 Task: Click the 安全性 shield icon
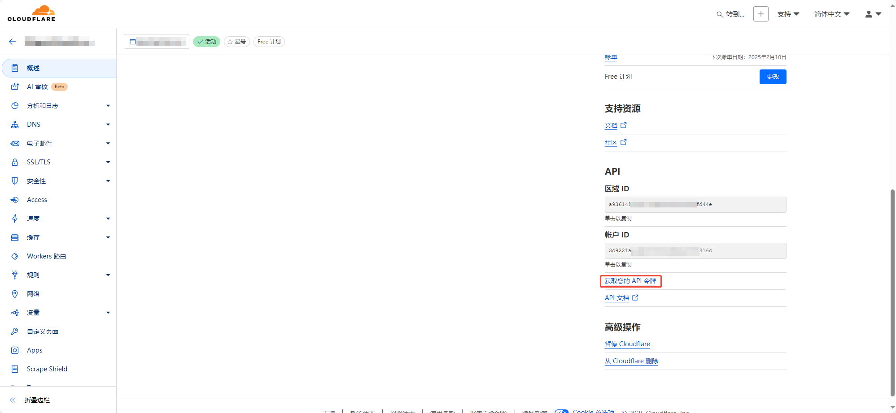15,181
